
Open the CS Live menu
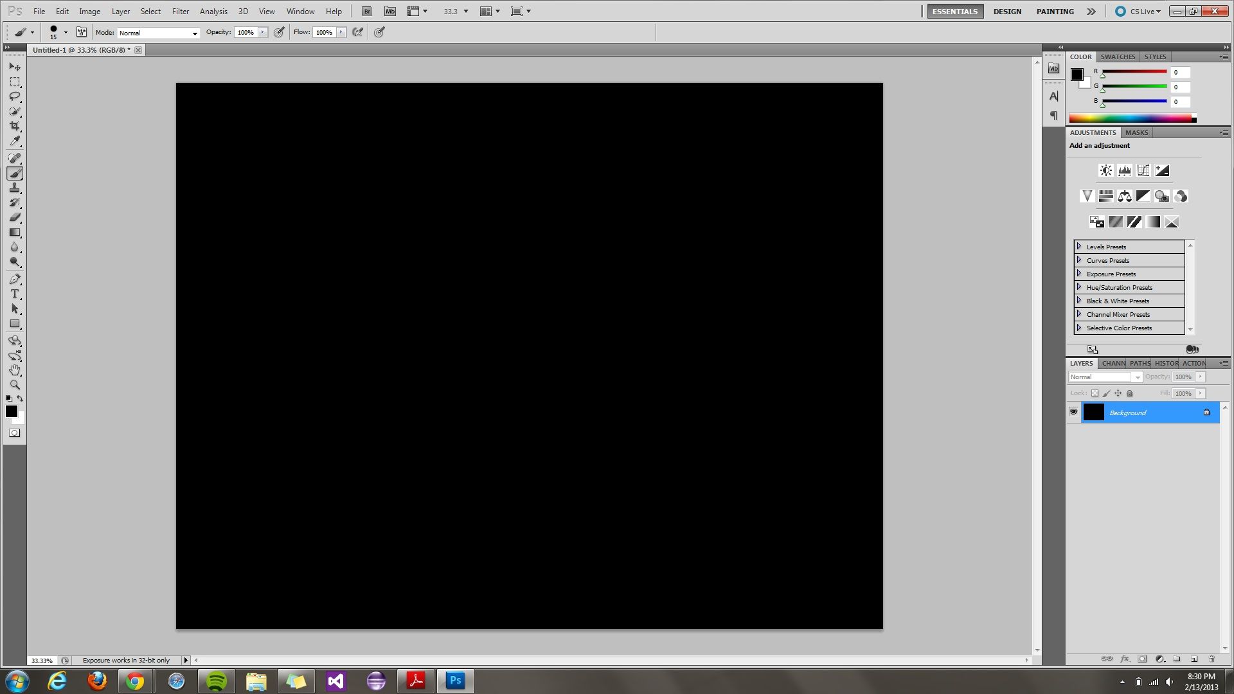point(1138,12)
